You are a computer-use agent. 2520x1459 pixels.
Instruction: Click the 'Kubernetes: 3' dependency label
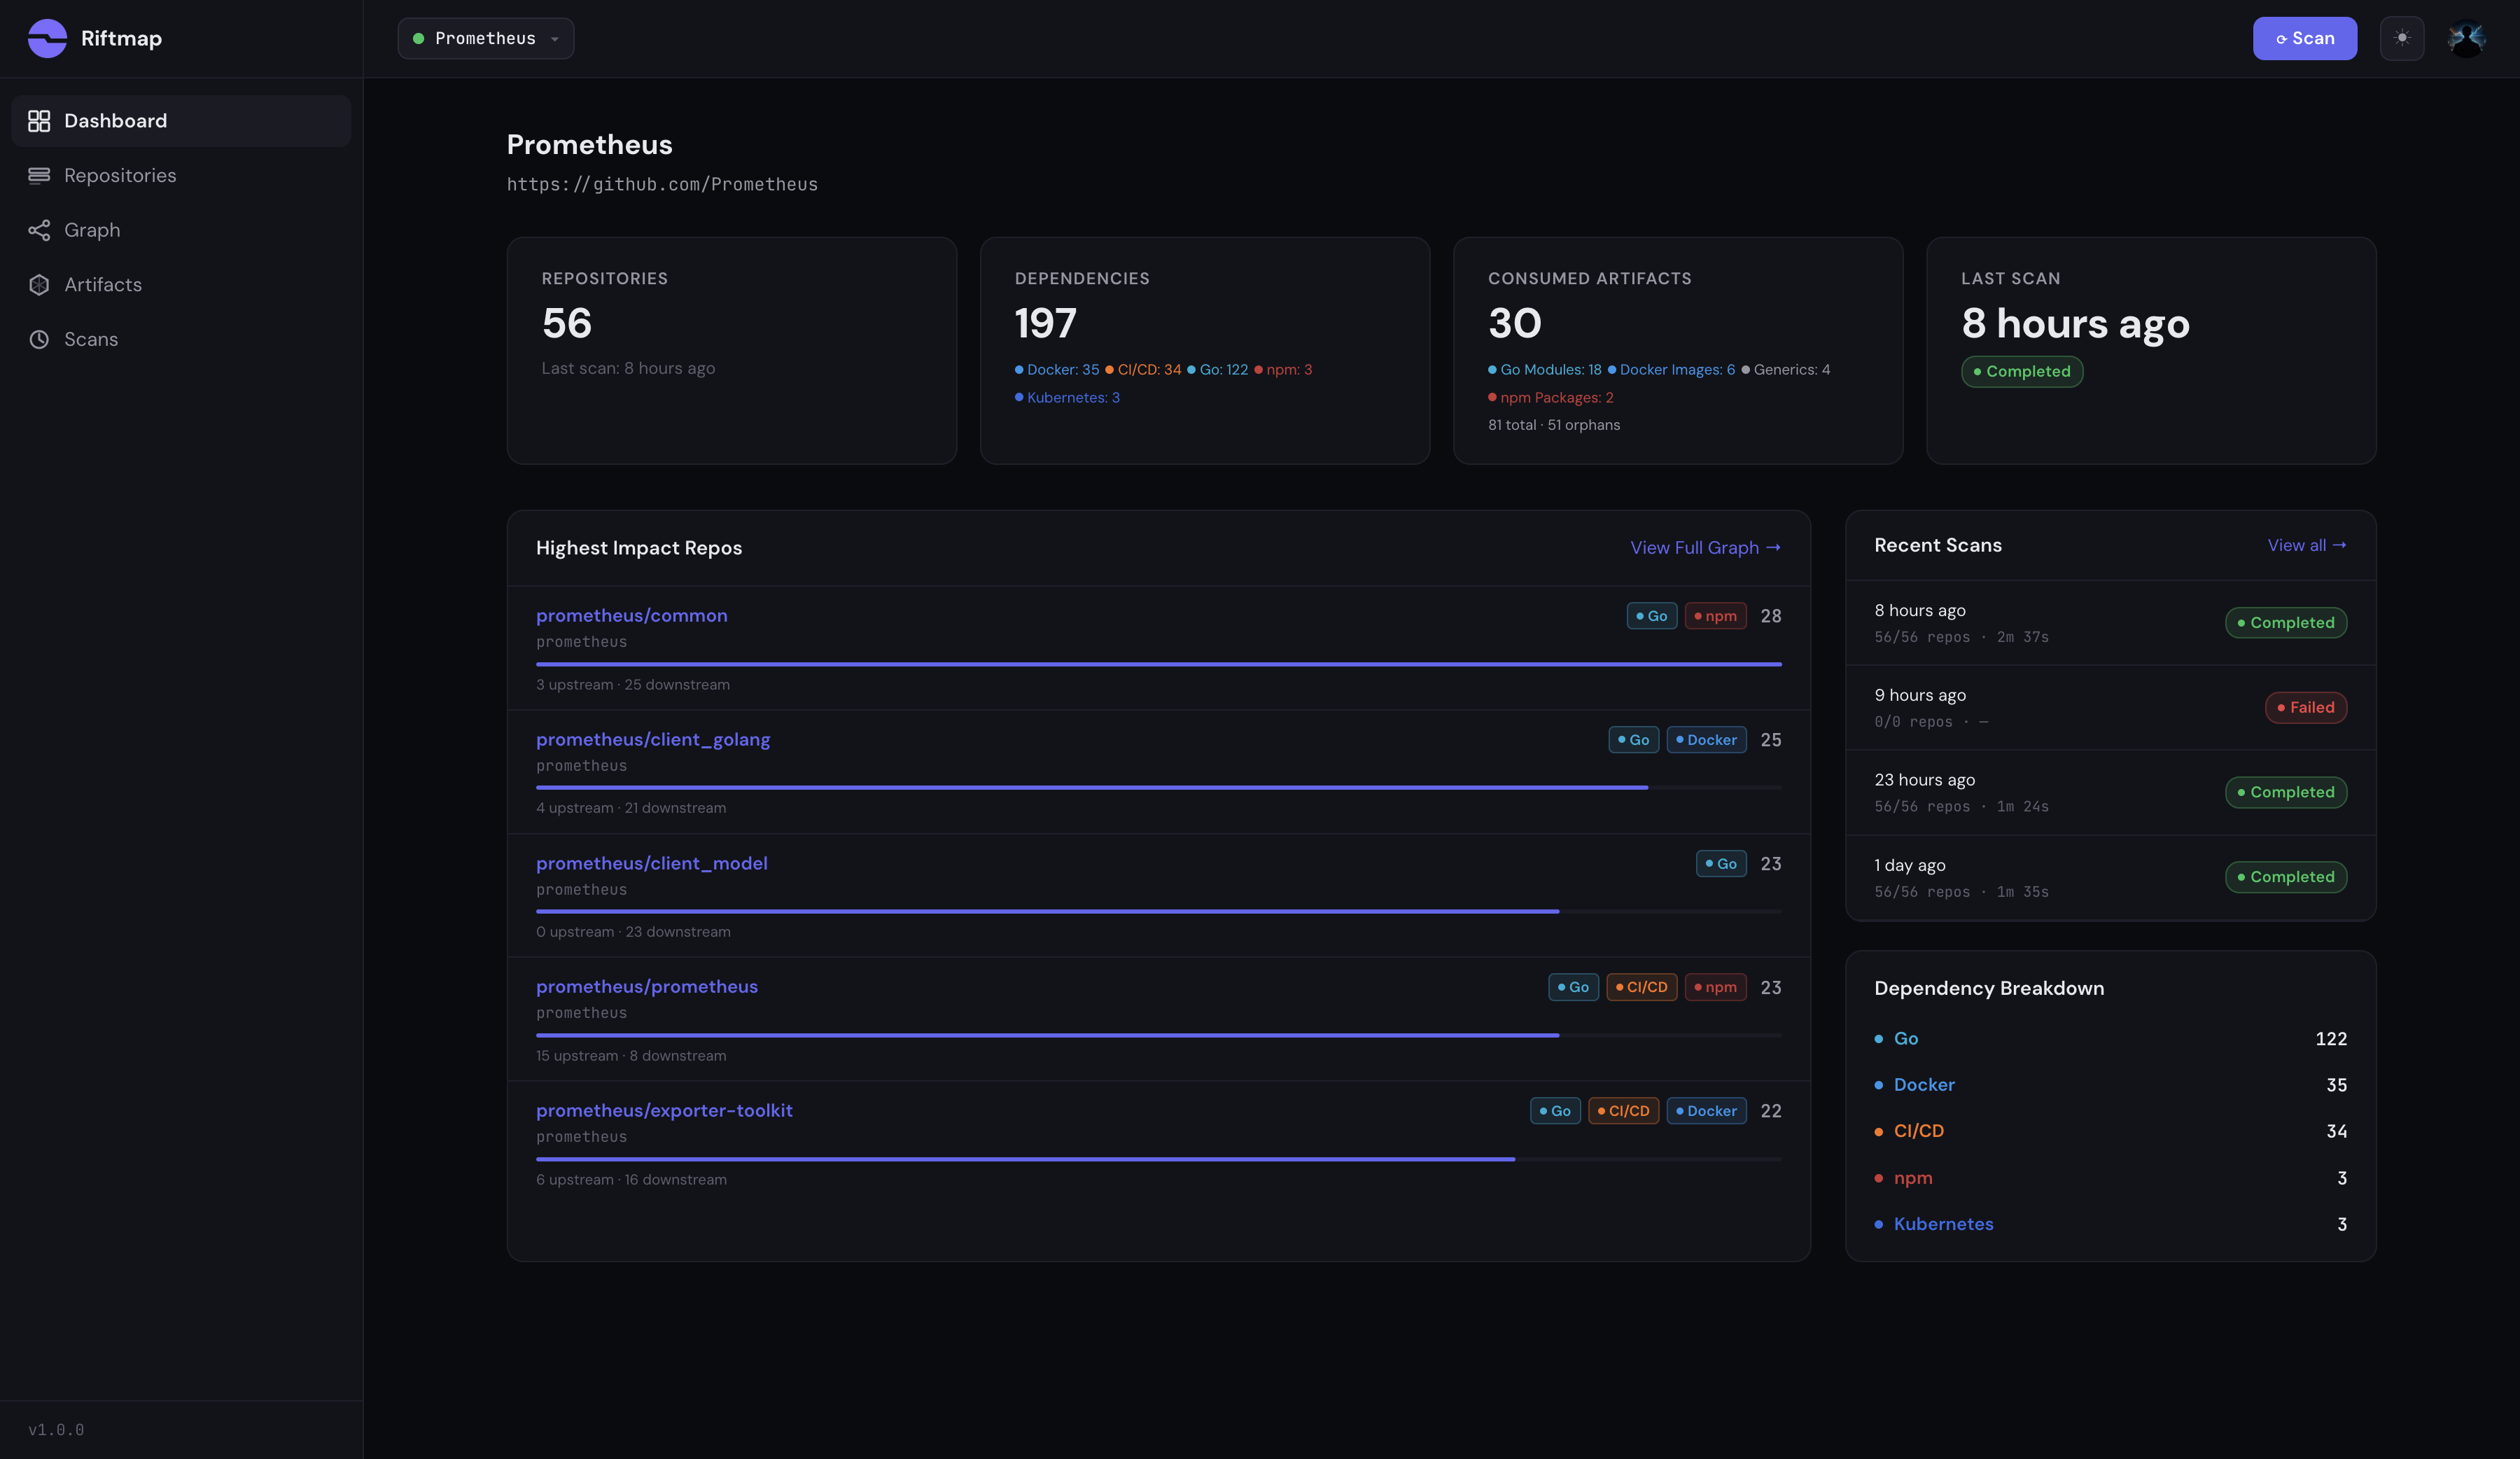pyautogui.click(x=1067, y=398)
